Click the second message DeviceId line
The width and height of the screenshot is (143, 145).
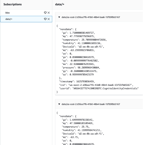pyautogui.click(x=83, y=134)
